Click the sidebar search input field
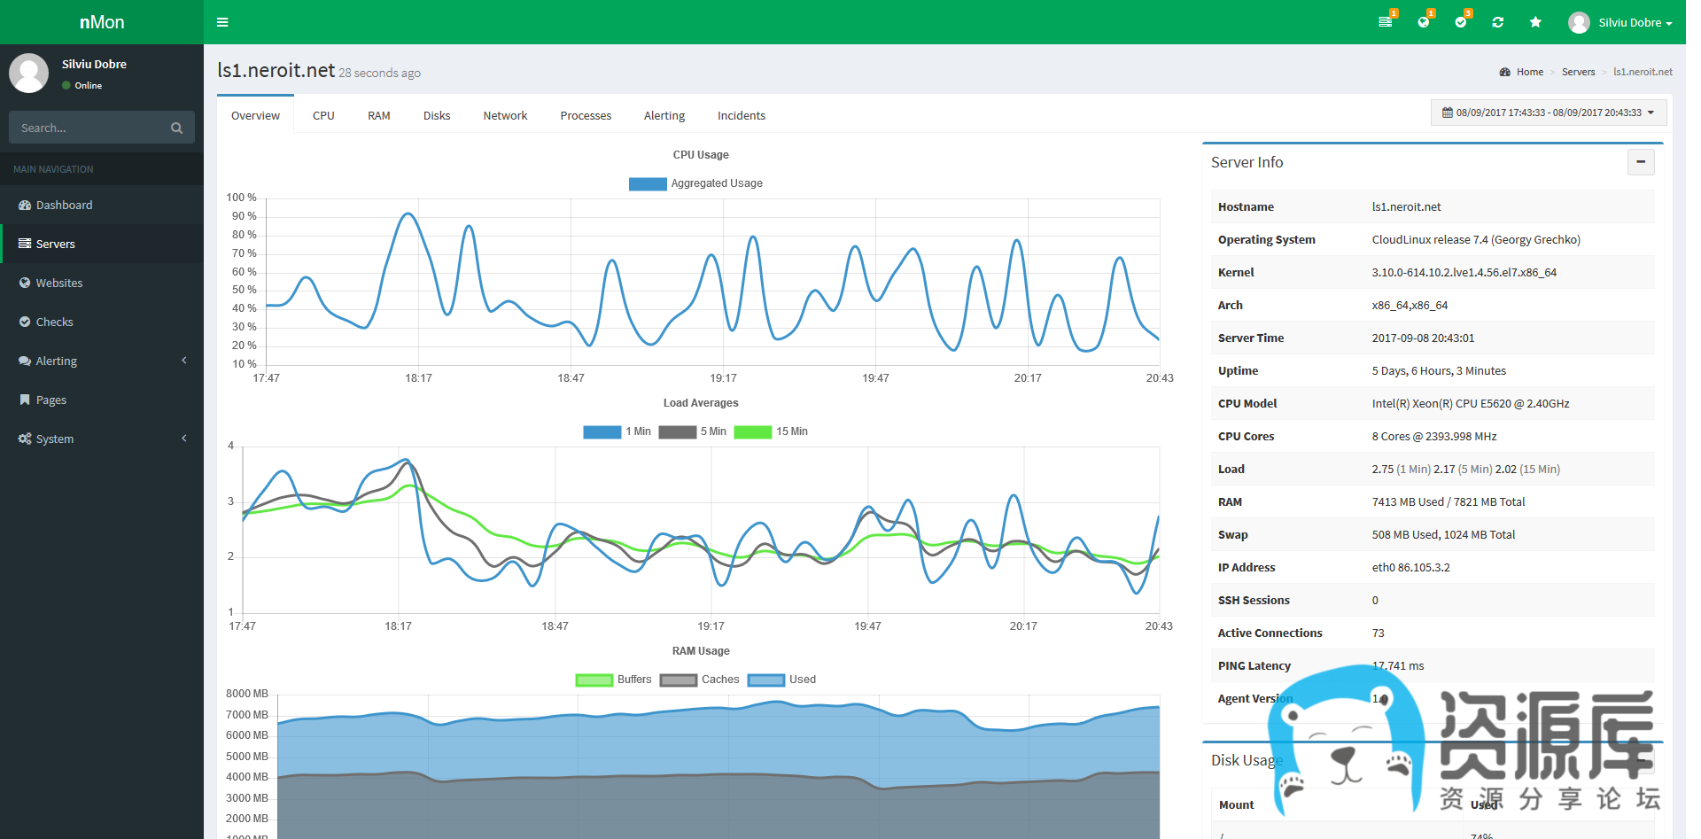Screen dimensions: 1701x839 pyautogui.click(x=89, y=128)
